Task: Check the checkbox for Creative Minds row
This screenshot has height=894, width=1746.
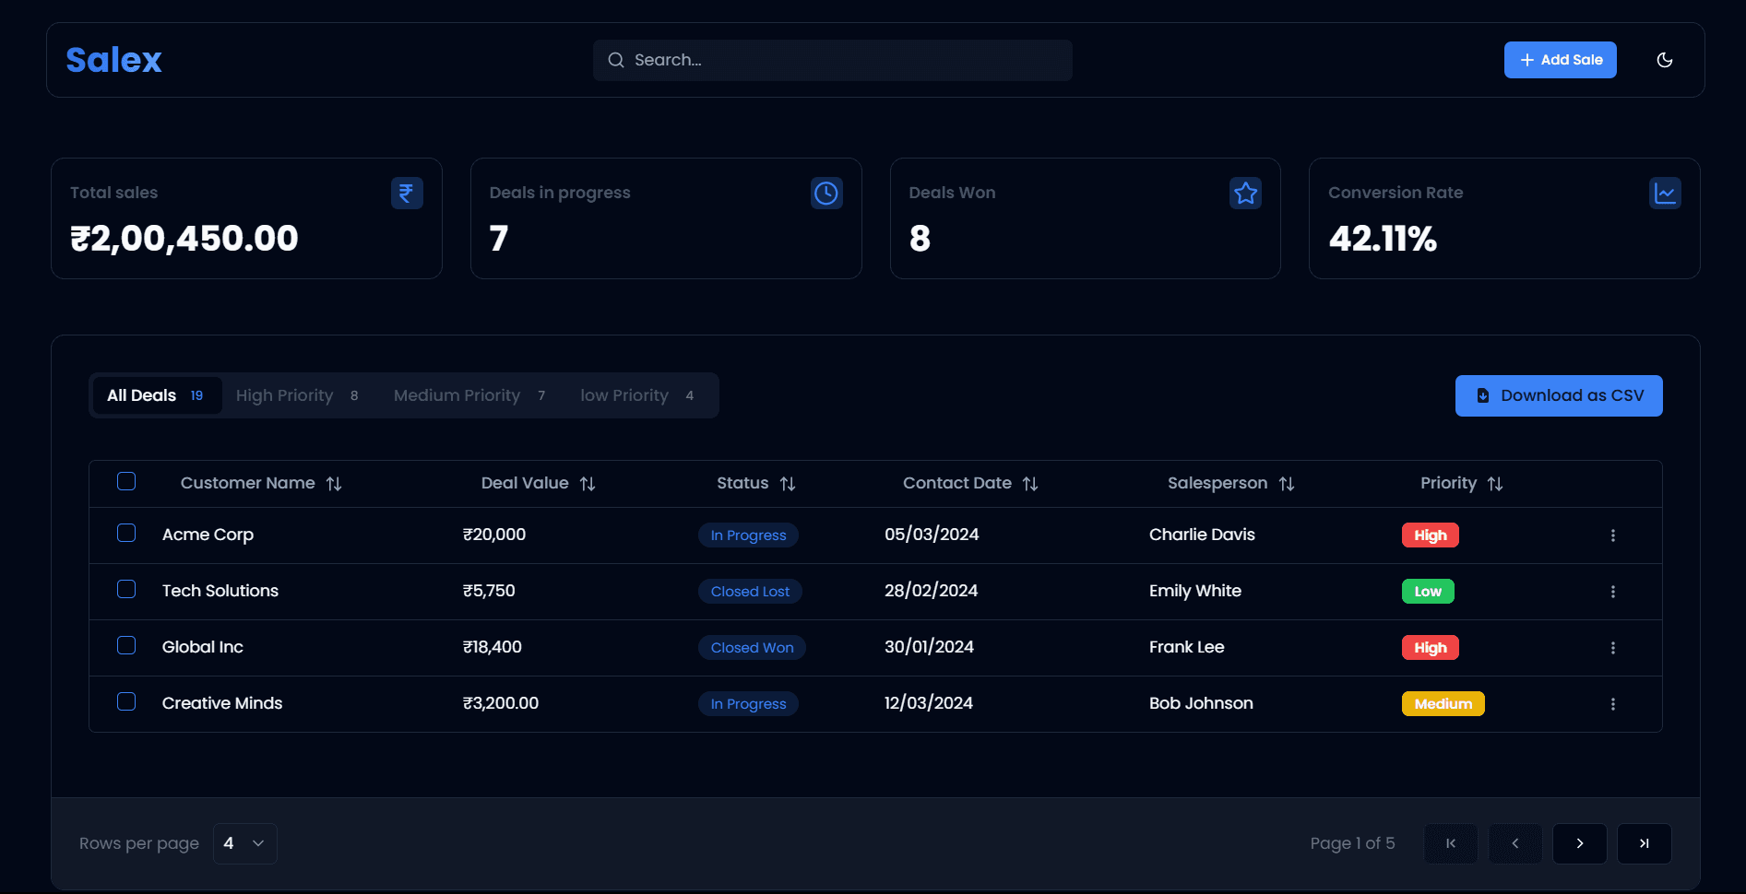Action: [126, 701]
